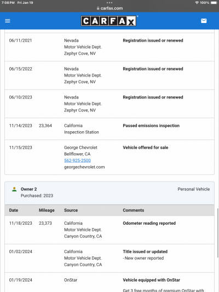
Task: Click the georgechevrolet.com website text
Action: [84, 167]
